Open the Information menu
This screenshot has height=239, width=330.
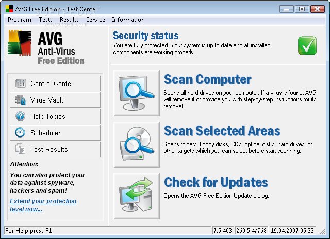[128, 20]
